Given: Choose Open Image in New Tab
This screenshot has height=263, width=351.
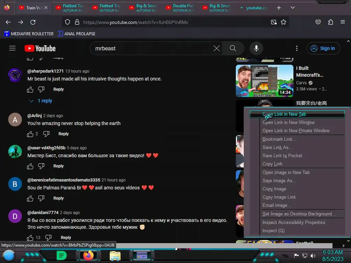Looking at the screenshot, I should click(x=297, y=173).
